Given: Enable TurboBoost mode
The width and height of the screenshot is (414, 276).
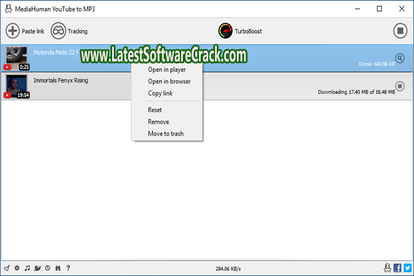Looking at the screenshot, I should point(240,31).
